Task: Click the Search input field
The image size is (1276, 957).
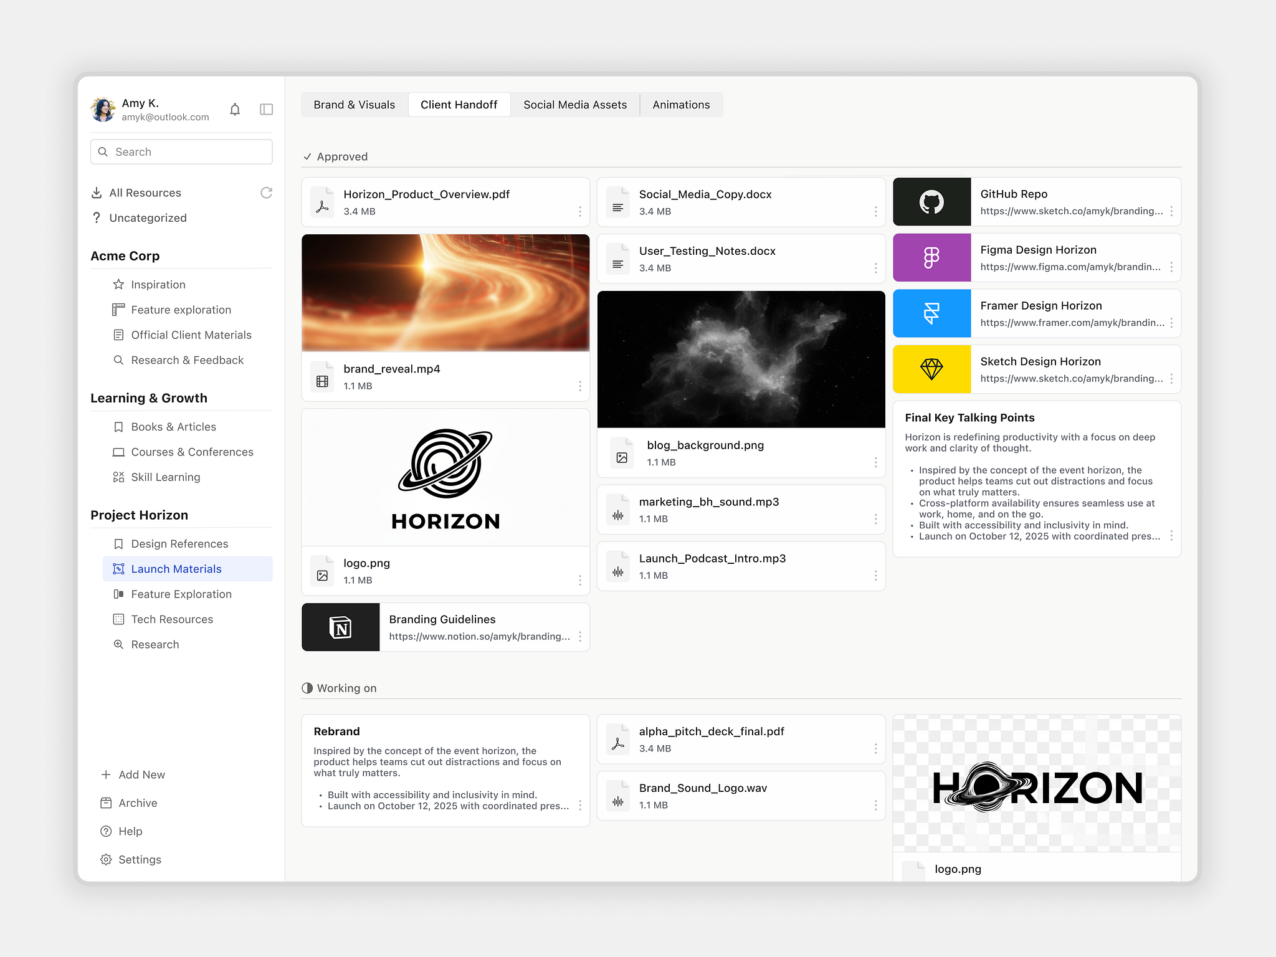Action: coord(181,152)
